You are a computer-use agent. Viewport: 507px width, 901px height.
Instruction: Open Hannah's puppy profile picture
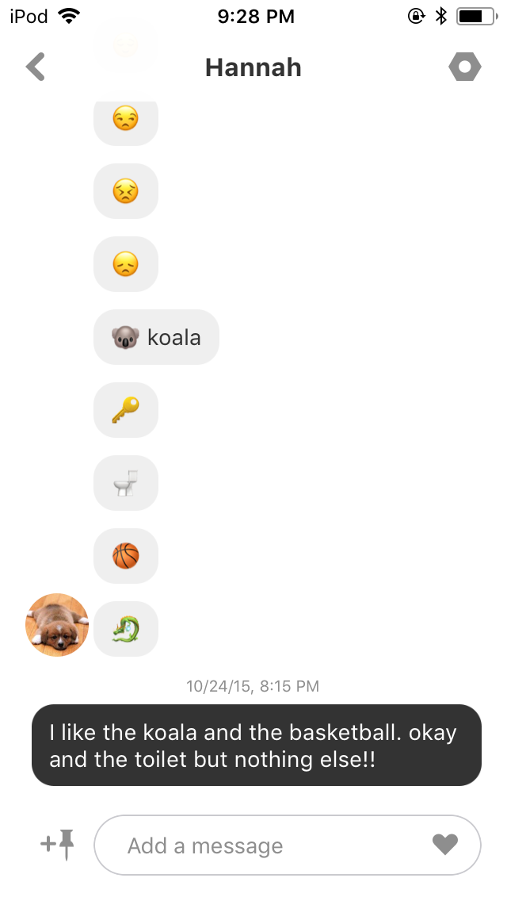coord(57,625)
